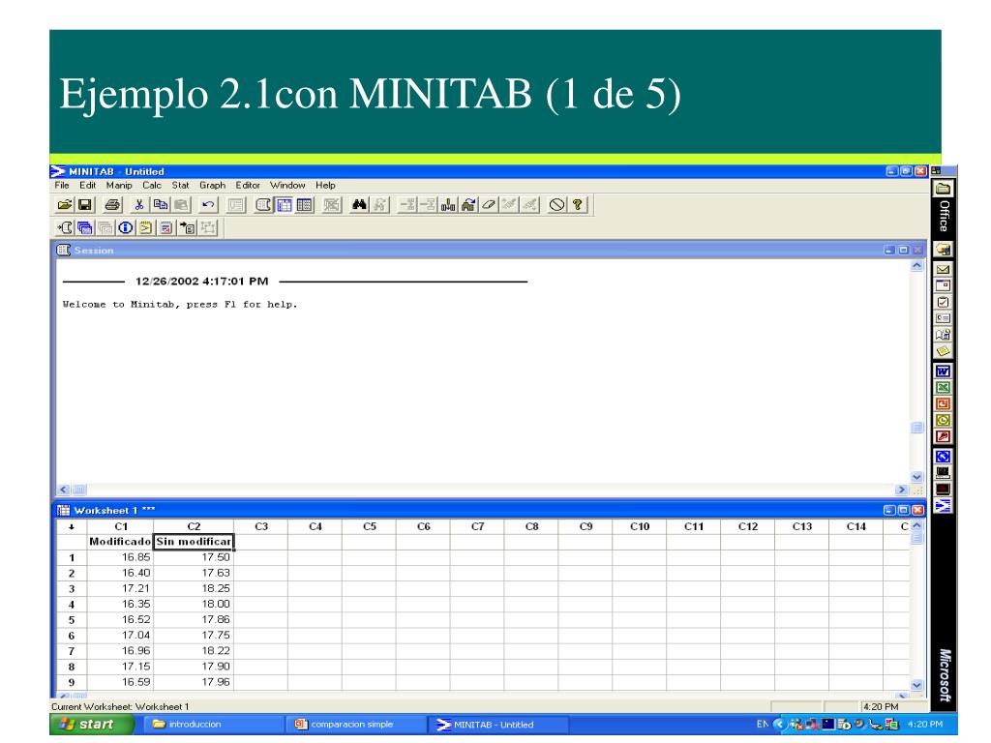Screen dimensions: 991x743
Task: Click the Undo arrow icon
Action: 208,205
